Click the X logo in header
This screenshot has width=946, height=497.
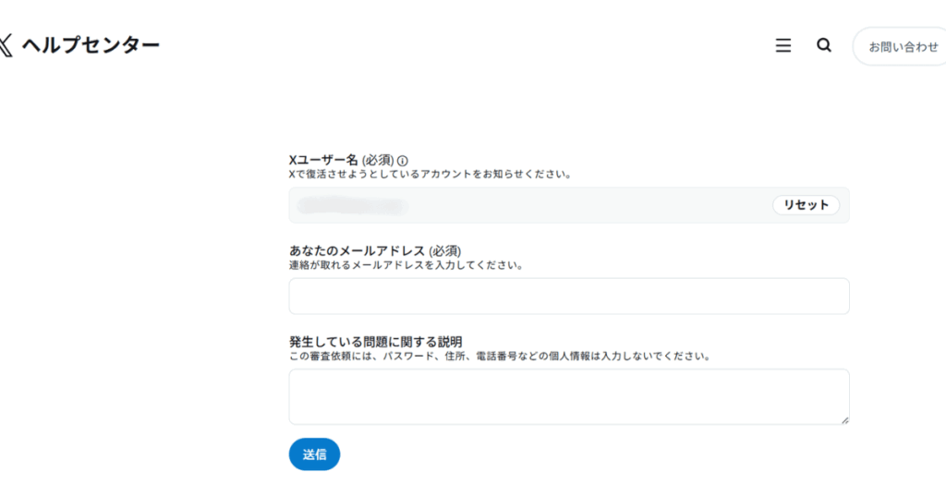[6, 45]
